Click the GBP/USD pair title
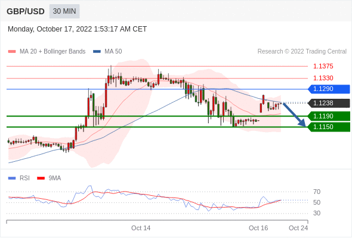 [x=26, y=11]
